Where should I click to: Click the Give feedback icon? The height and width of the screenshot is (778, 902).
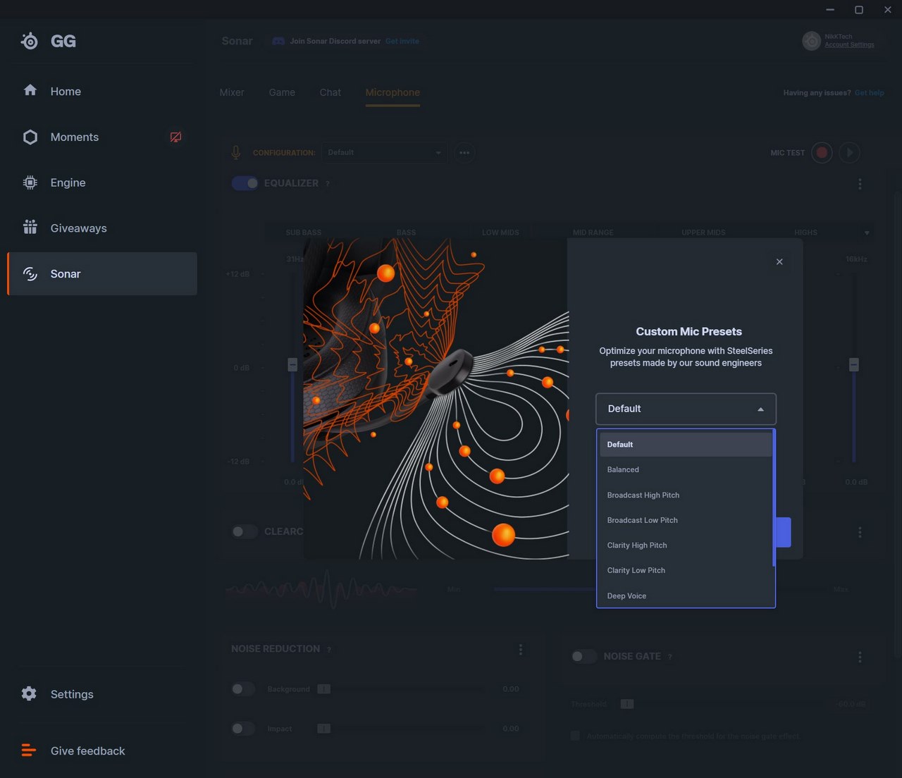click(29, 751)
